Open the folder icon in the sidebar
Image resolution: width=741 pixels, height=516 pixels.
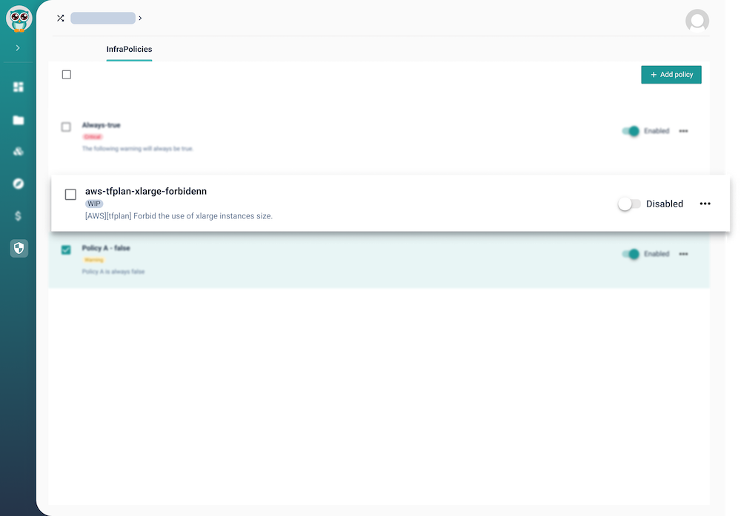point(19,120)
